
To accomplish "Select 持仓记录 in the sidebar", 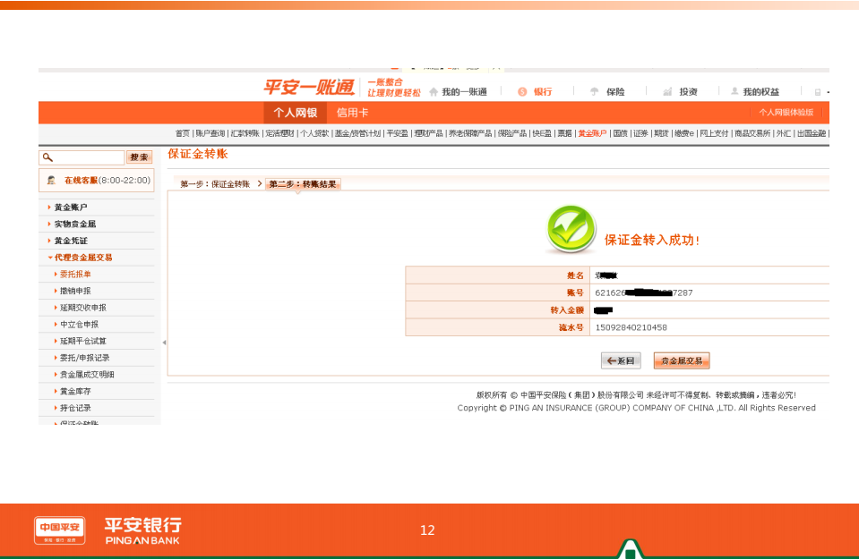I will coord(75,408).
